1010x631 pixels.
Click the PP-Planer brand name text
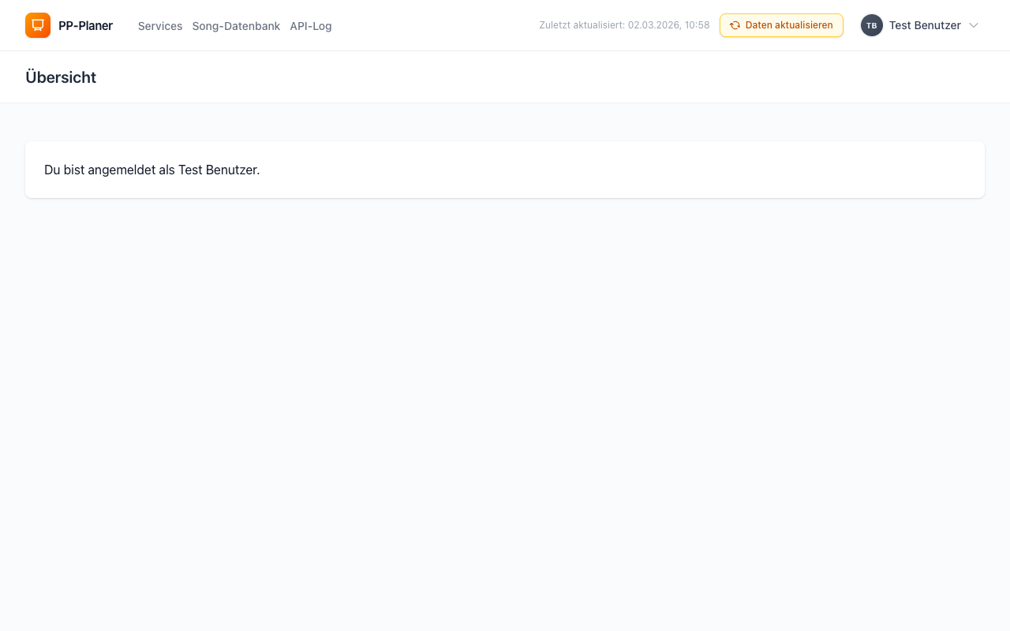tap(85, 26)
